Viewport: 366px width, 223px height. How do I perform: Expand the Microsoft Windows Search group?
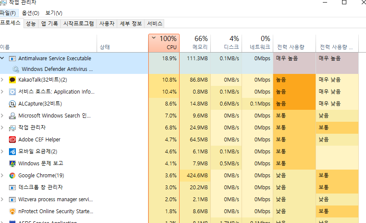[x=2, y=115]
